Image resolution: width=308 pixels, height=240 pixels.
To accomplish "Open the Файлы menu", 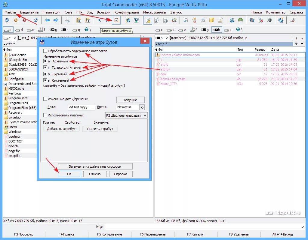I will click(10, 12).
